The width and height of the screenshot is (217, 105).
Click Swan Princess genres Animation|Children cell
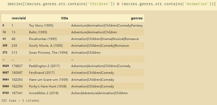[x=86, y=53]
